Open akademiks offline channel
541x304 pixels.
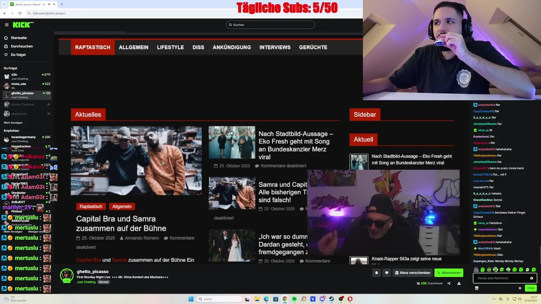click(x=27, y=114)
